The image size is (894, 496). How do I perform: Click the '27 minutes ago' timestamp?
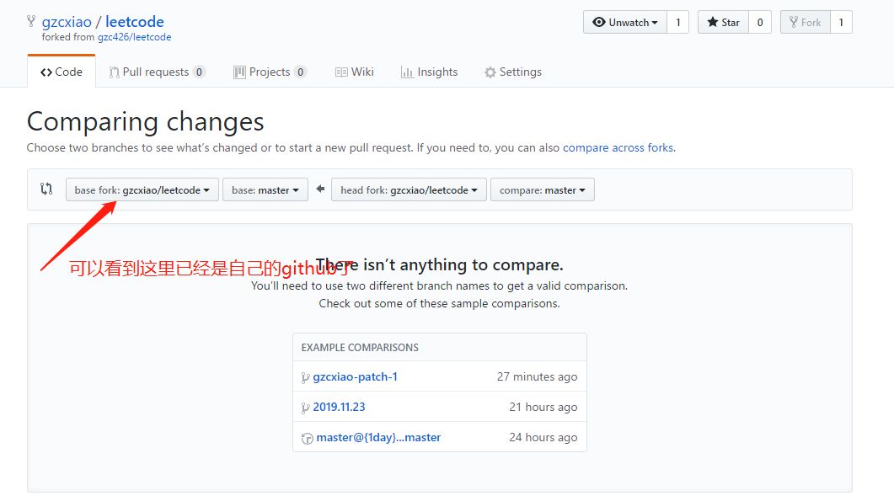537,377
